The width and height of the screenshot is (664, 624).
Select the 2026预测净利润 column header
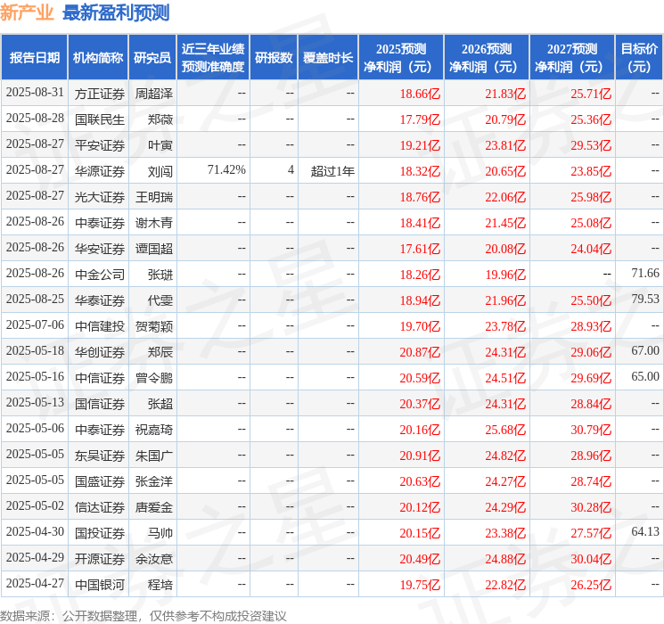coord(487,58)
